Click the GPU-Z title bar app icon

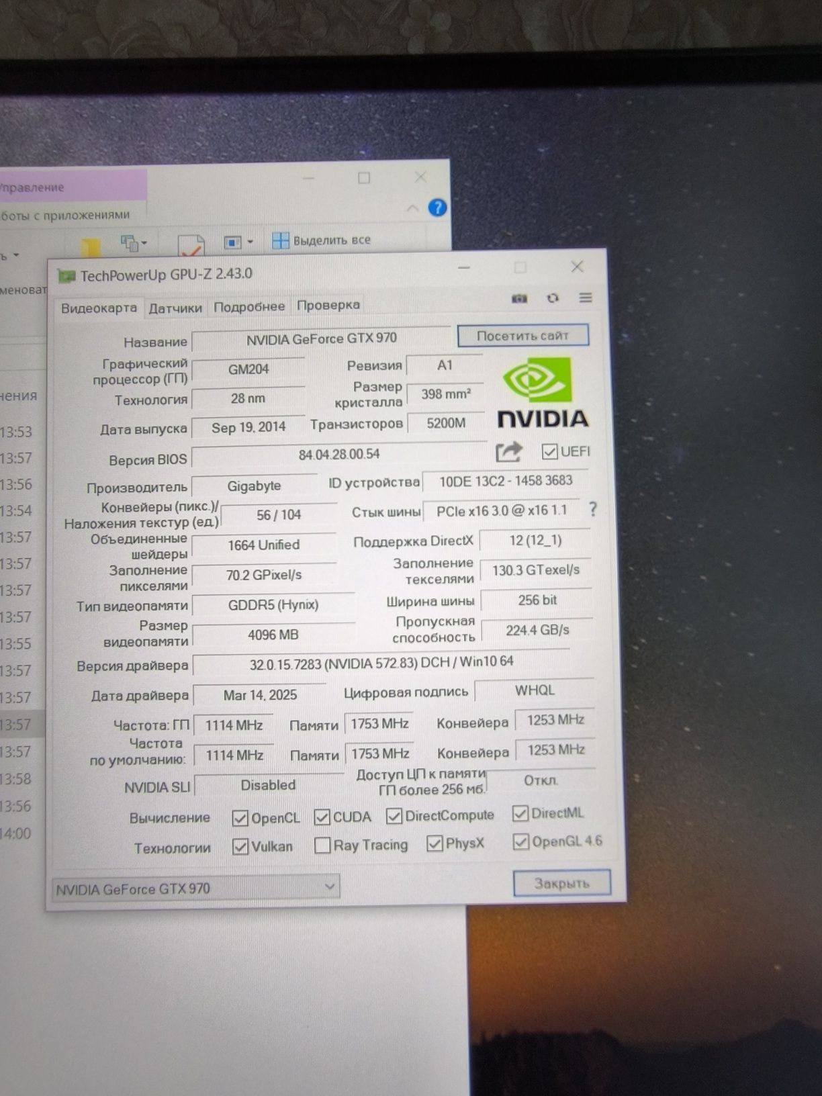tap(66, 276)
